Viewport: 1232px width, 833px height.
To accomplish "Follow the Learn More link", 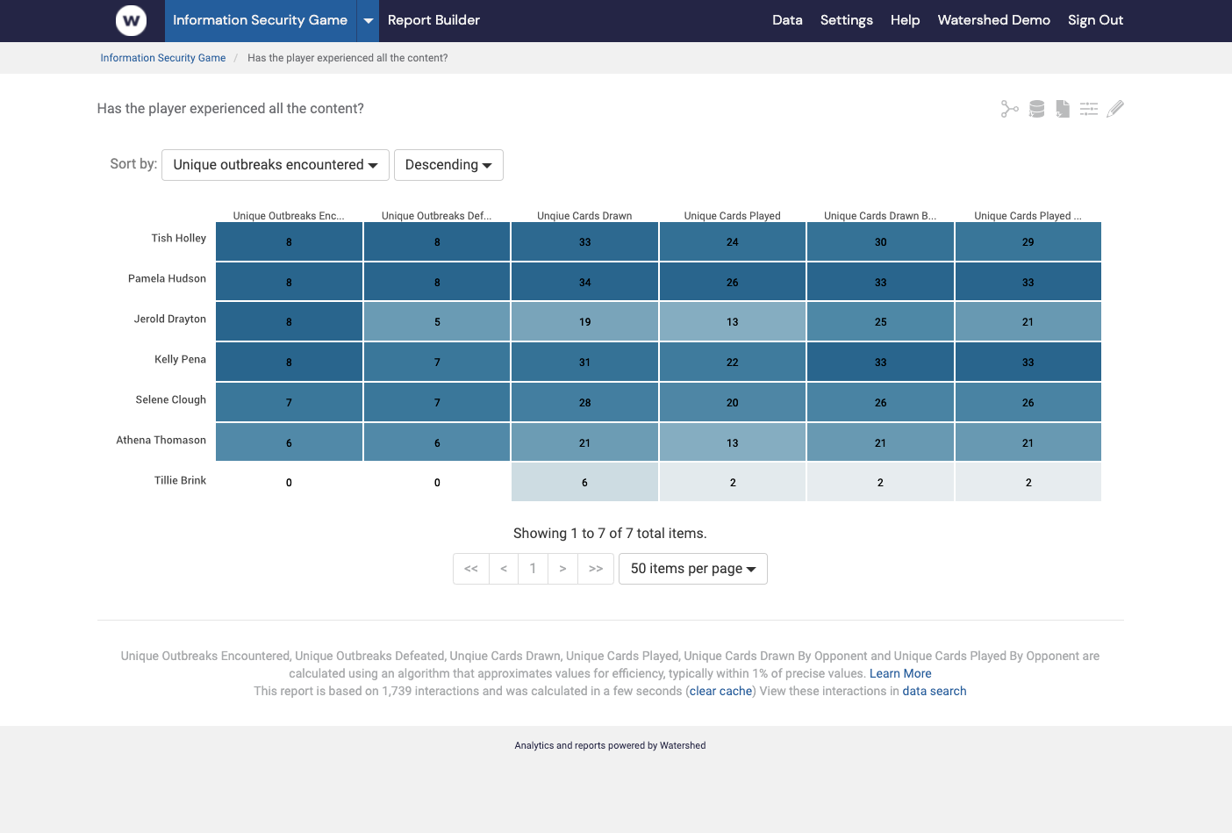I will [x=900, y=673].
